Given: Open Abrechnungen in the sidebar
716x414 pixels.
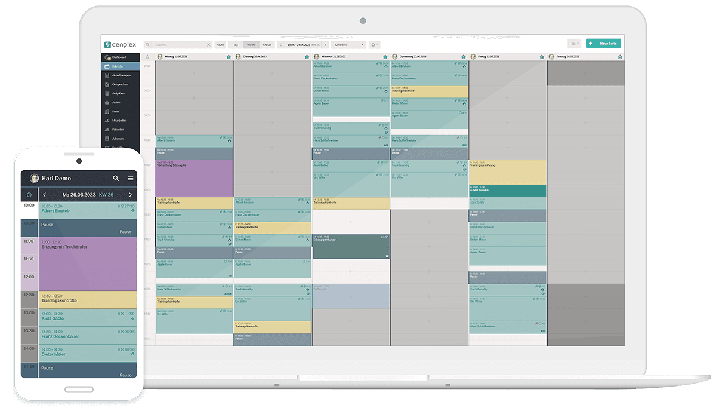Looking at the screenshot, I should (122, 75).
